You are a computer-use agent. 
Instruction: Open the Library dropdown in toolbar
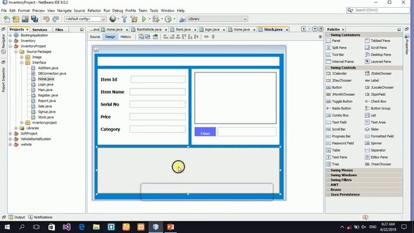[217, 19]
